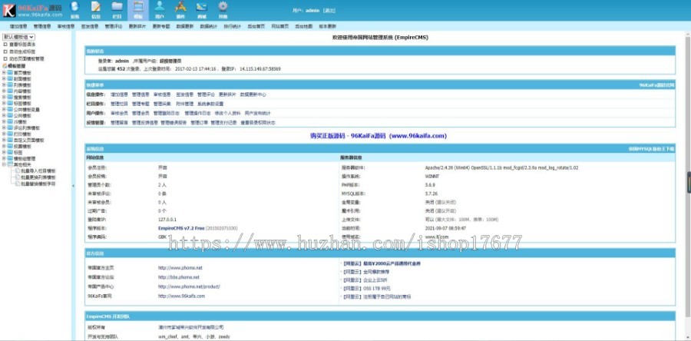
Task: Open the 栏目 (Column) folder icon
Action: coord(117,7)
